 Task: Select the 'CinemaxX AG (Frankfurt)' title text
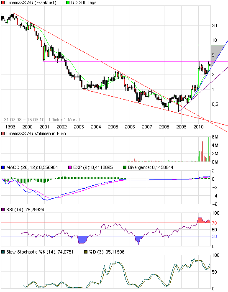[31, 3]
